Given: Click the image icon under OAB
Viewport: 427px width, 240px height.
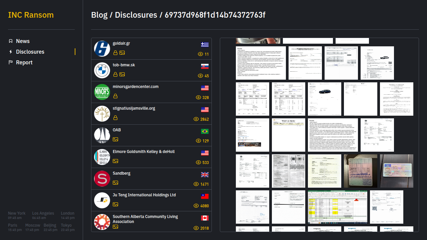Looking at the screenshot, I should point(115,139).
